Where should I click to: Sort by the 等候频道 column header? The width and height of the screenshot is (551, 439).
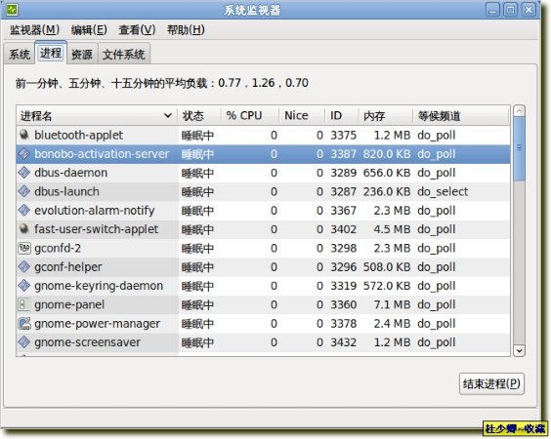pos(461,115)
